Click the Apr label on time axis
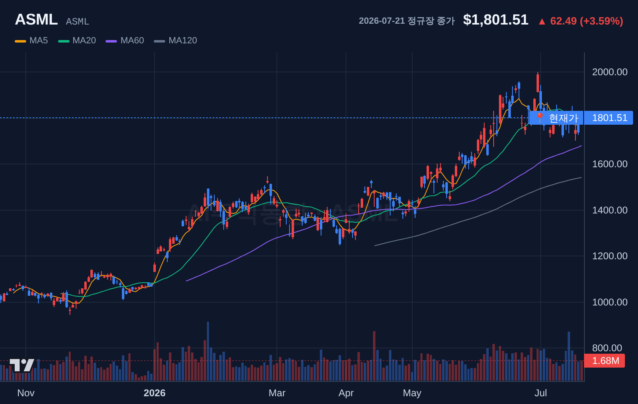 (x=346, y=393)
